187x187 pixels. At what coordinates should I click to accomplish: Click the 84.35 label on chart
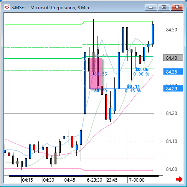tap(100, 74)
